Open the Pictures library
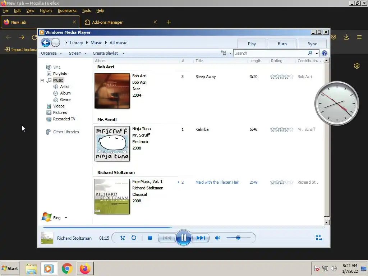This screenshot has height=276, width=368. click(57, 112)
